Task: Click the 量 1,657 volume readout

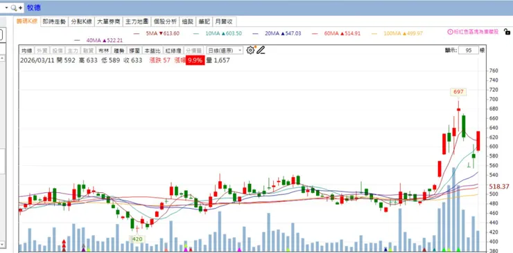Action: pos(218,60)
